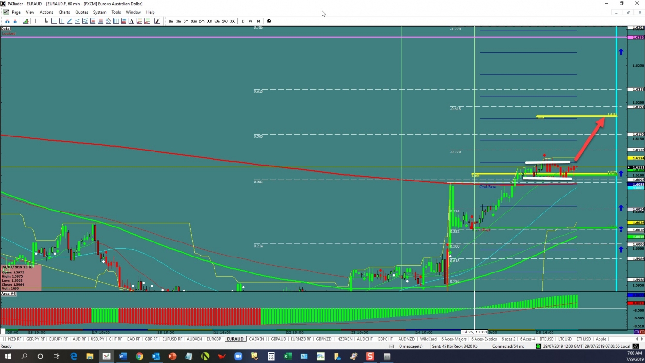Image resolution: width=645 pixels, height=363 pixels.
Task: Switch to the AUDNZD tab
Action: (x=407, y=339)
